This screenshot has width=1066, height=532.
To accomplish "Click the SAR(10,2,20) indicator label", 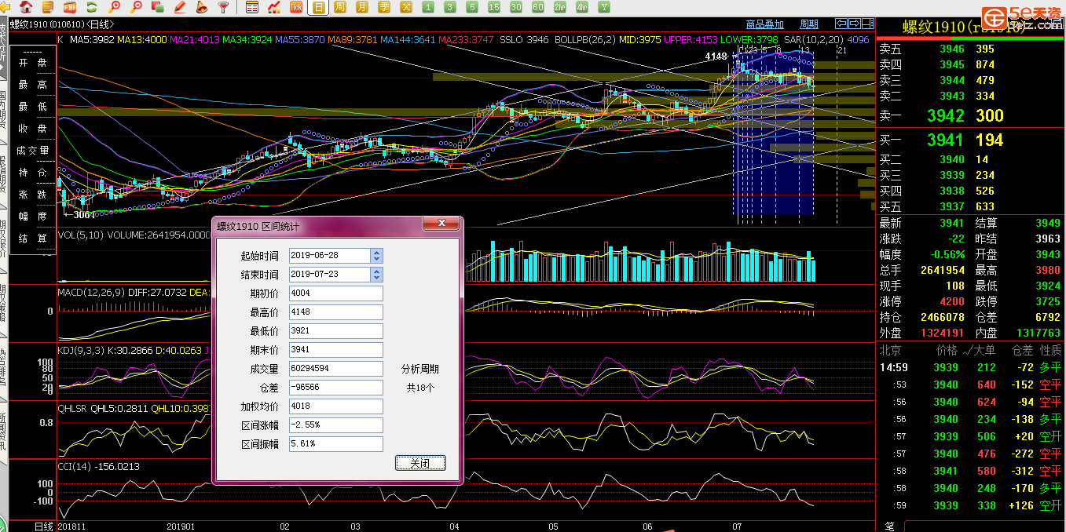I will 815,38.
